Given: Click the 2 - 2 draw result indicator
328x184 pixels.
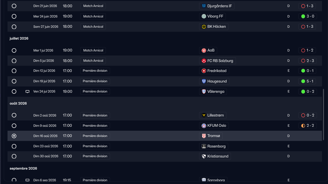Looking at the screenshot, I should click(x=307, y=125).
